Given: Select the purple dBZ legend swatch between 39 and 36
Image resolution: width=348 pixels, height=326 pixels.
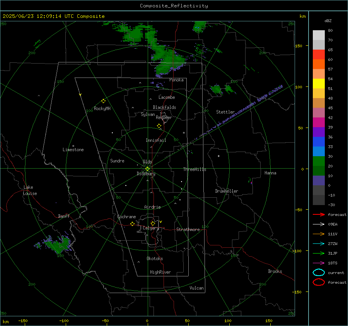Looking at the screenshot, I should coord(319,132).
